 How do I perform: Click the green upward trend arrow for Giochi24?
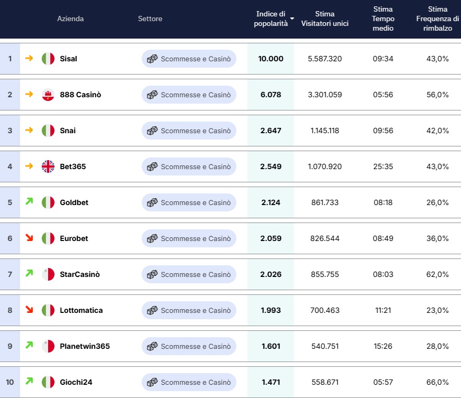click(x=29, y=381)
